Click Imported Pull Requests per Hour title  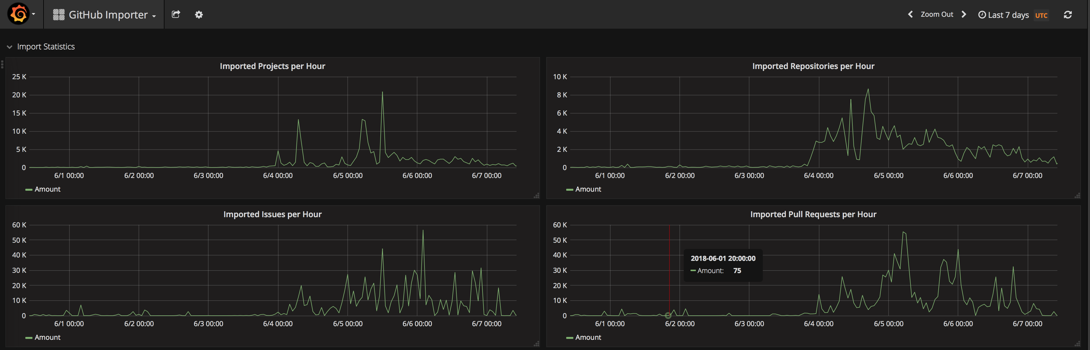[x=813, y=214]
